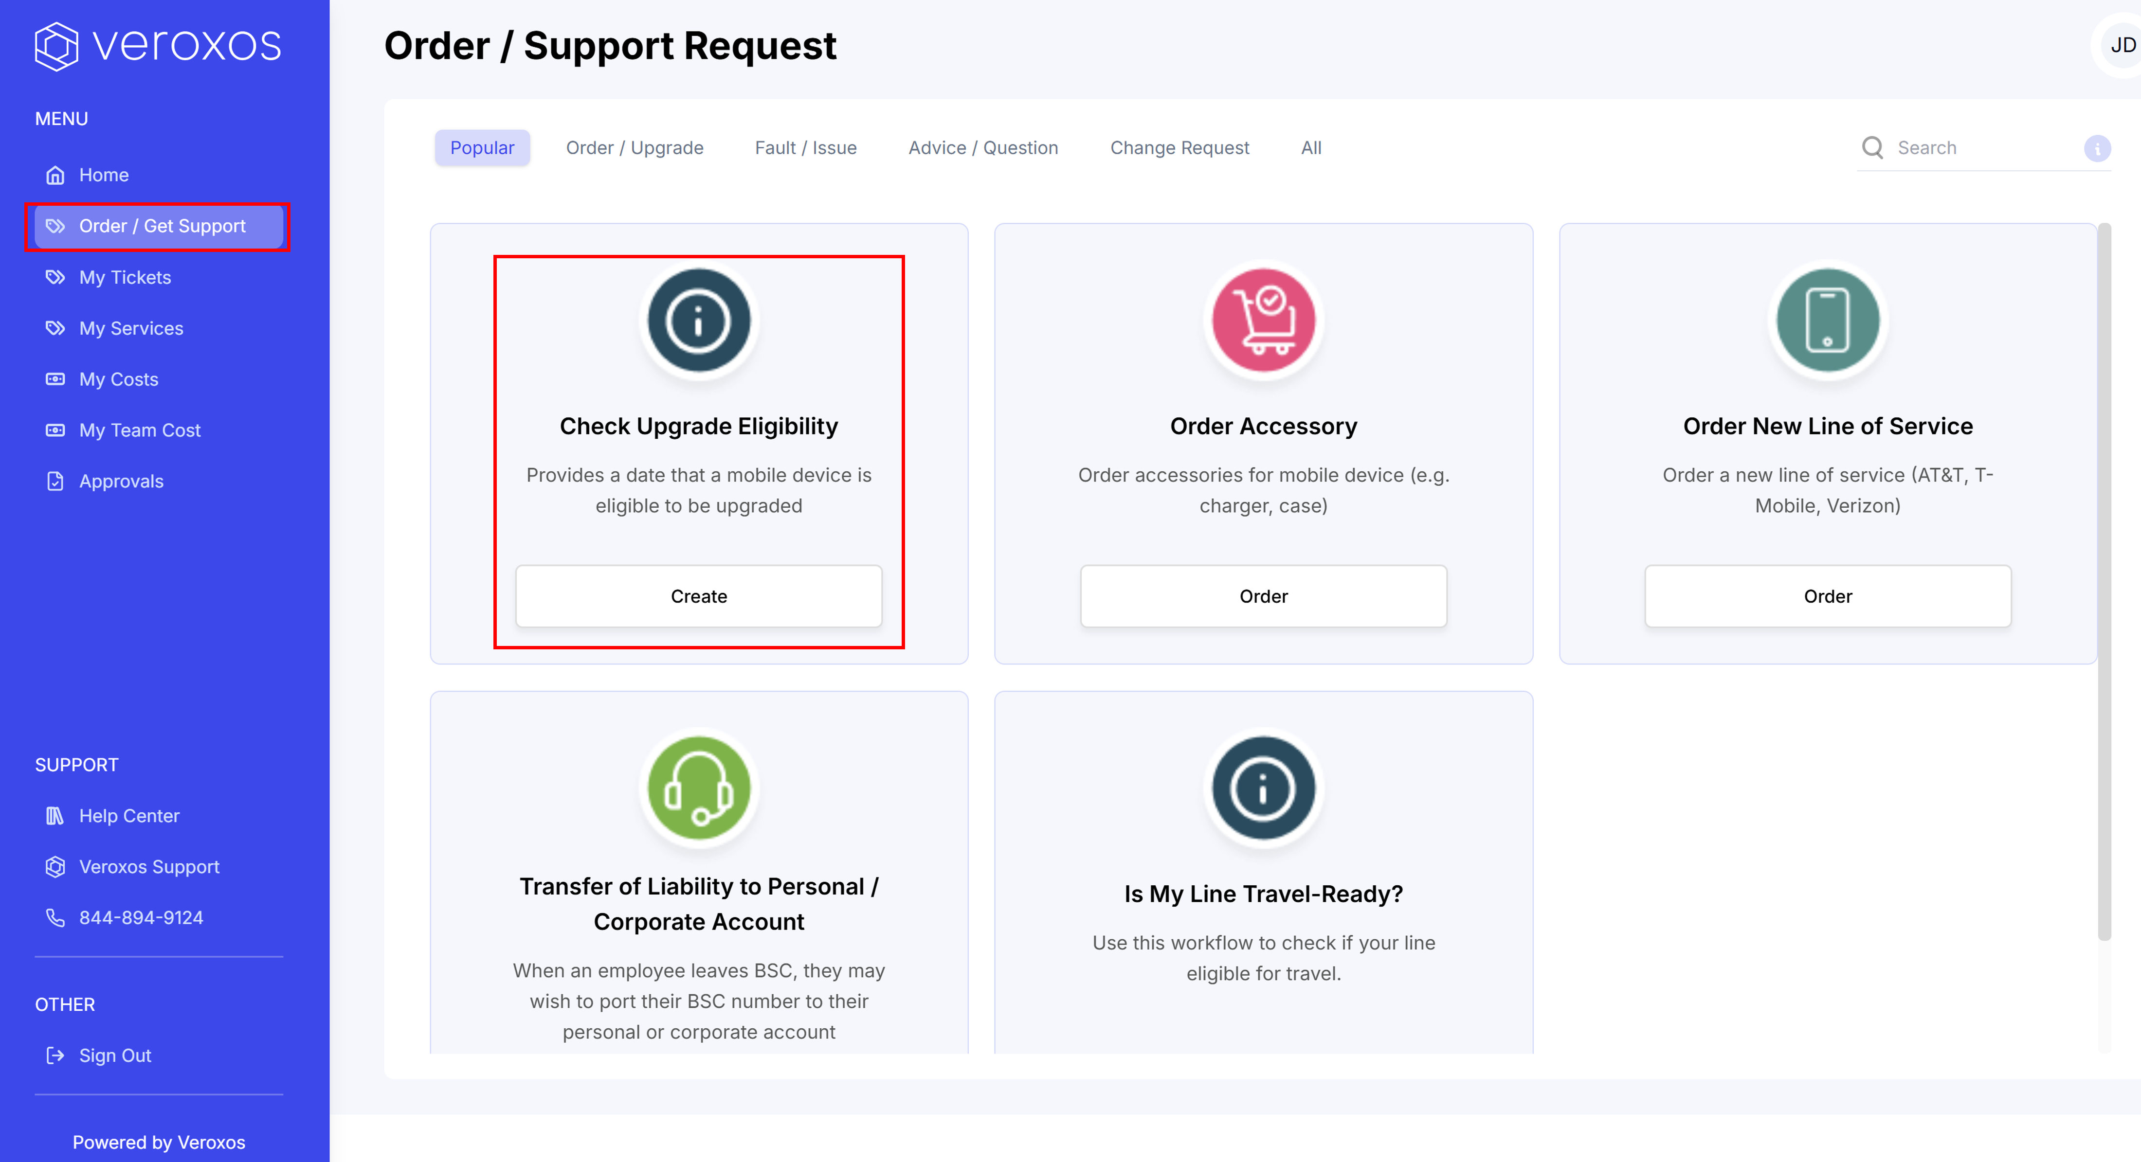Click the phone icon next to 844-894-9124
Viewport: 2141px width, 1162px height.
(55, 918)
